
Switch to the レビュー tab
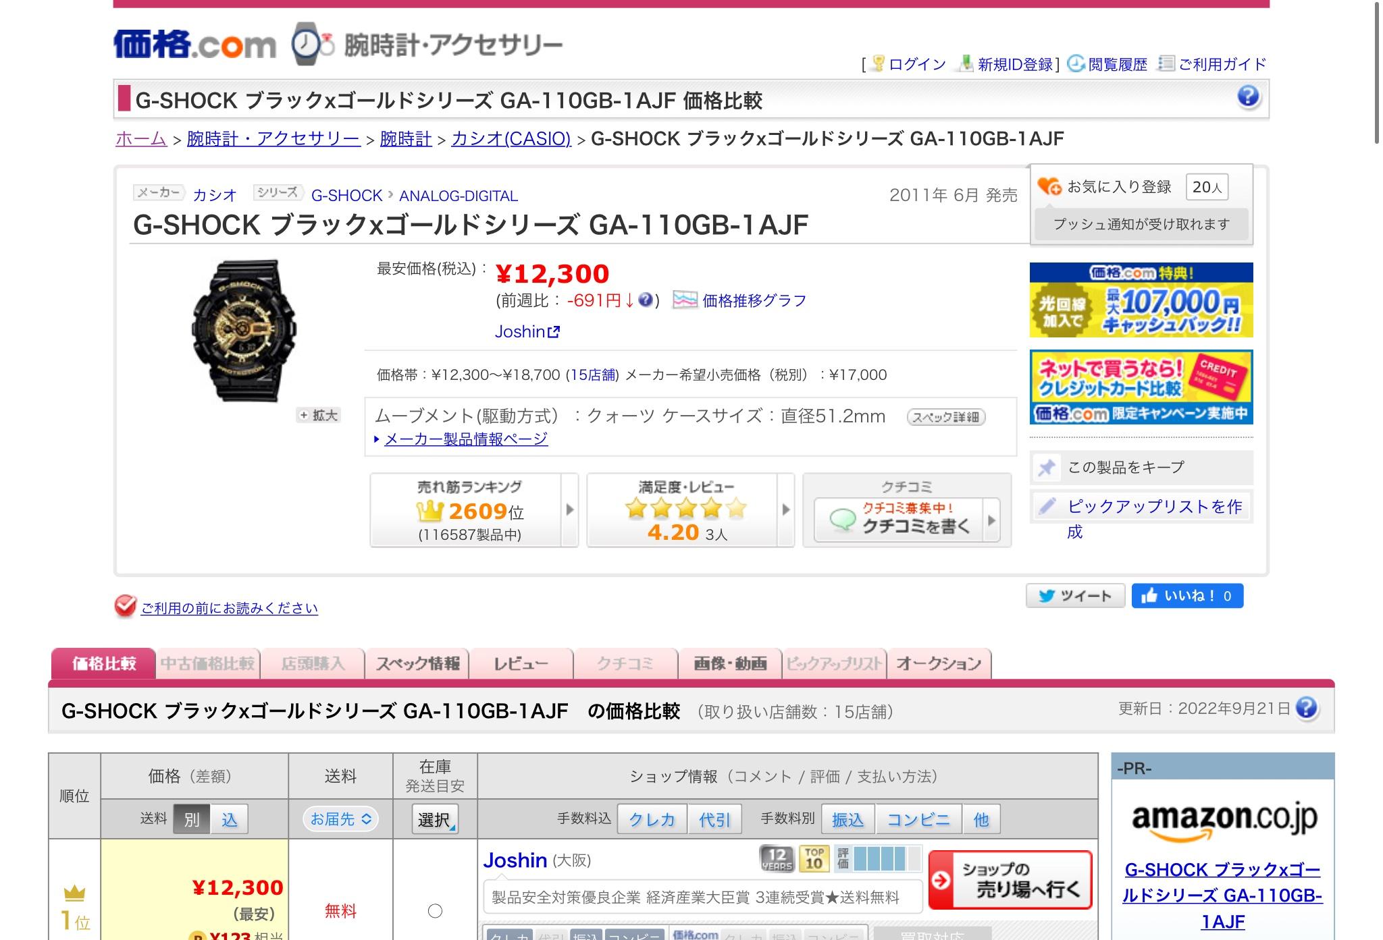521,664
